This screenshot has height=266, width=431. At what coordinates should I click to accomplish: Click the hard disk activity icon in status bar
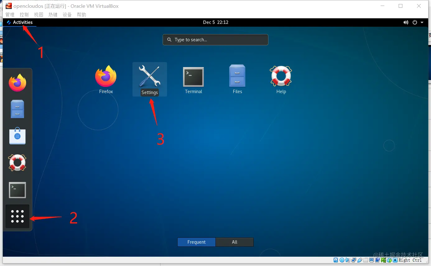[336, 260]
